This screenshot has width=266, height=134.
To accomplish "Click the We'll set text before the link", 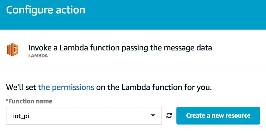I will click(x=21, y=87).
